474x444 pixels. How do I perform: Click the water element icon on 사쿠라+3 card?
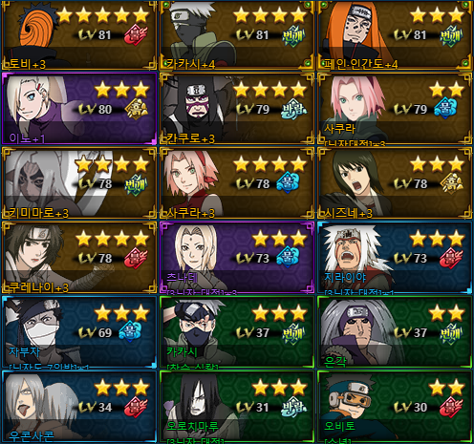(x=288, y=182)
